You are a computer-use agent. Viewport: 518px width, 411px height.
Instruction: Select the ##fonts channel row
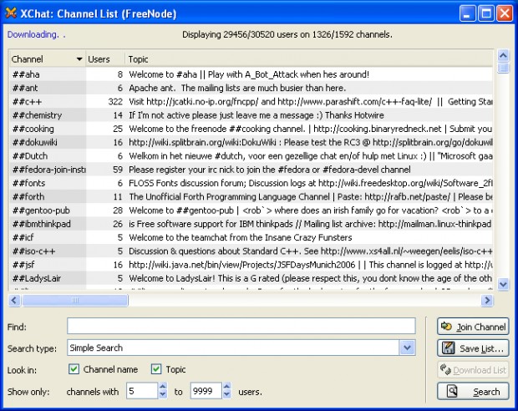point(251,183)
